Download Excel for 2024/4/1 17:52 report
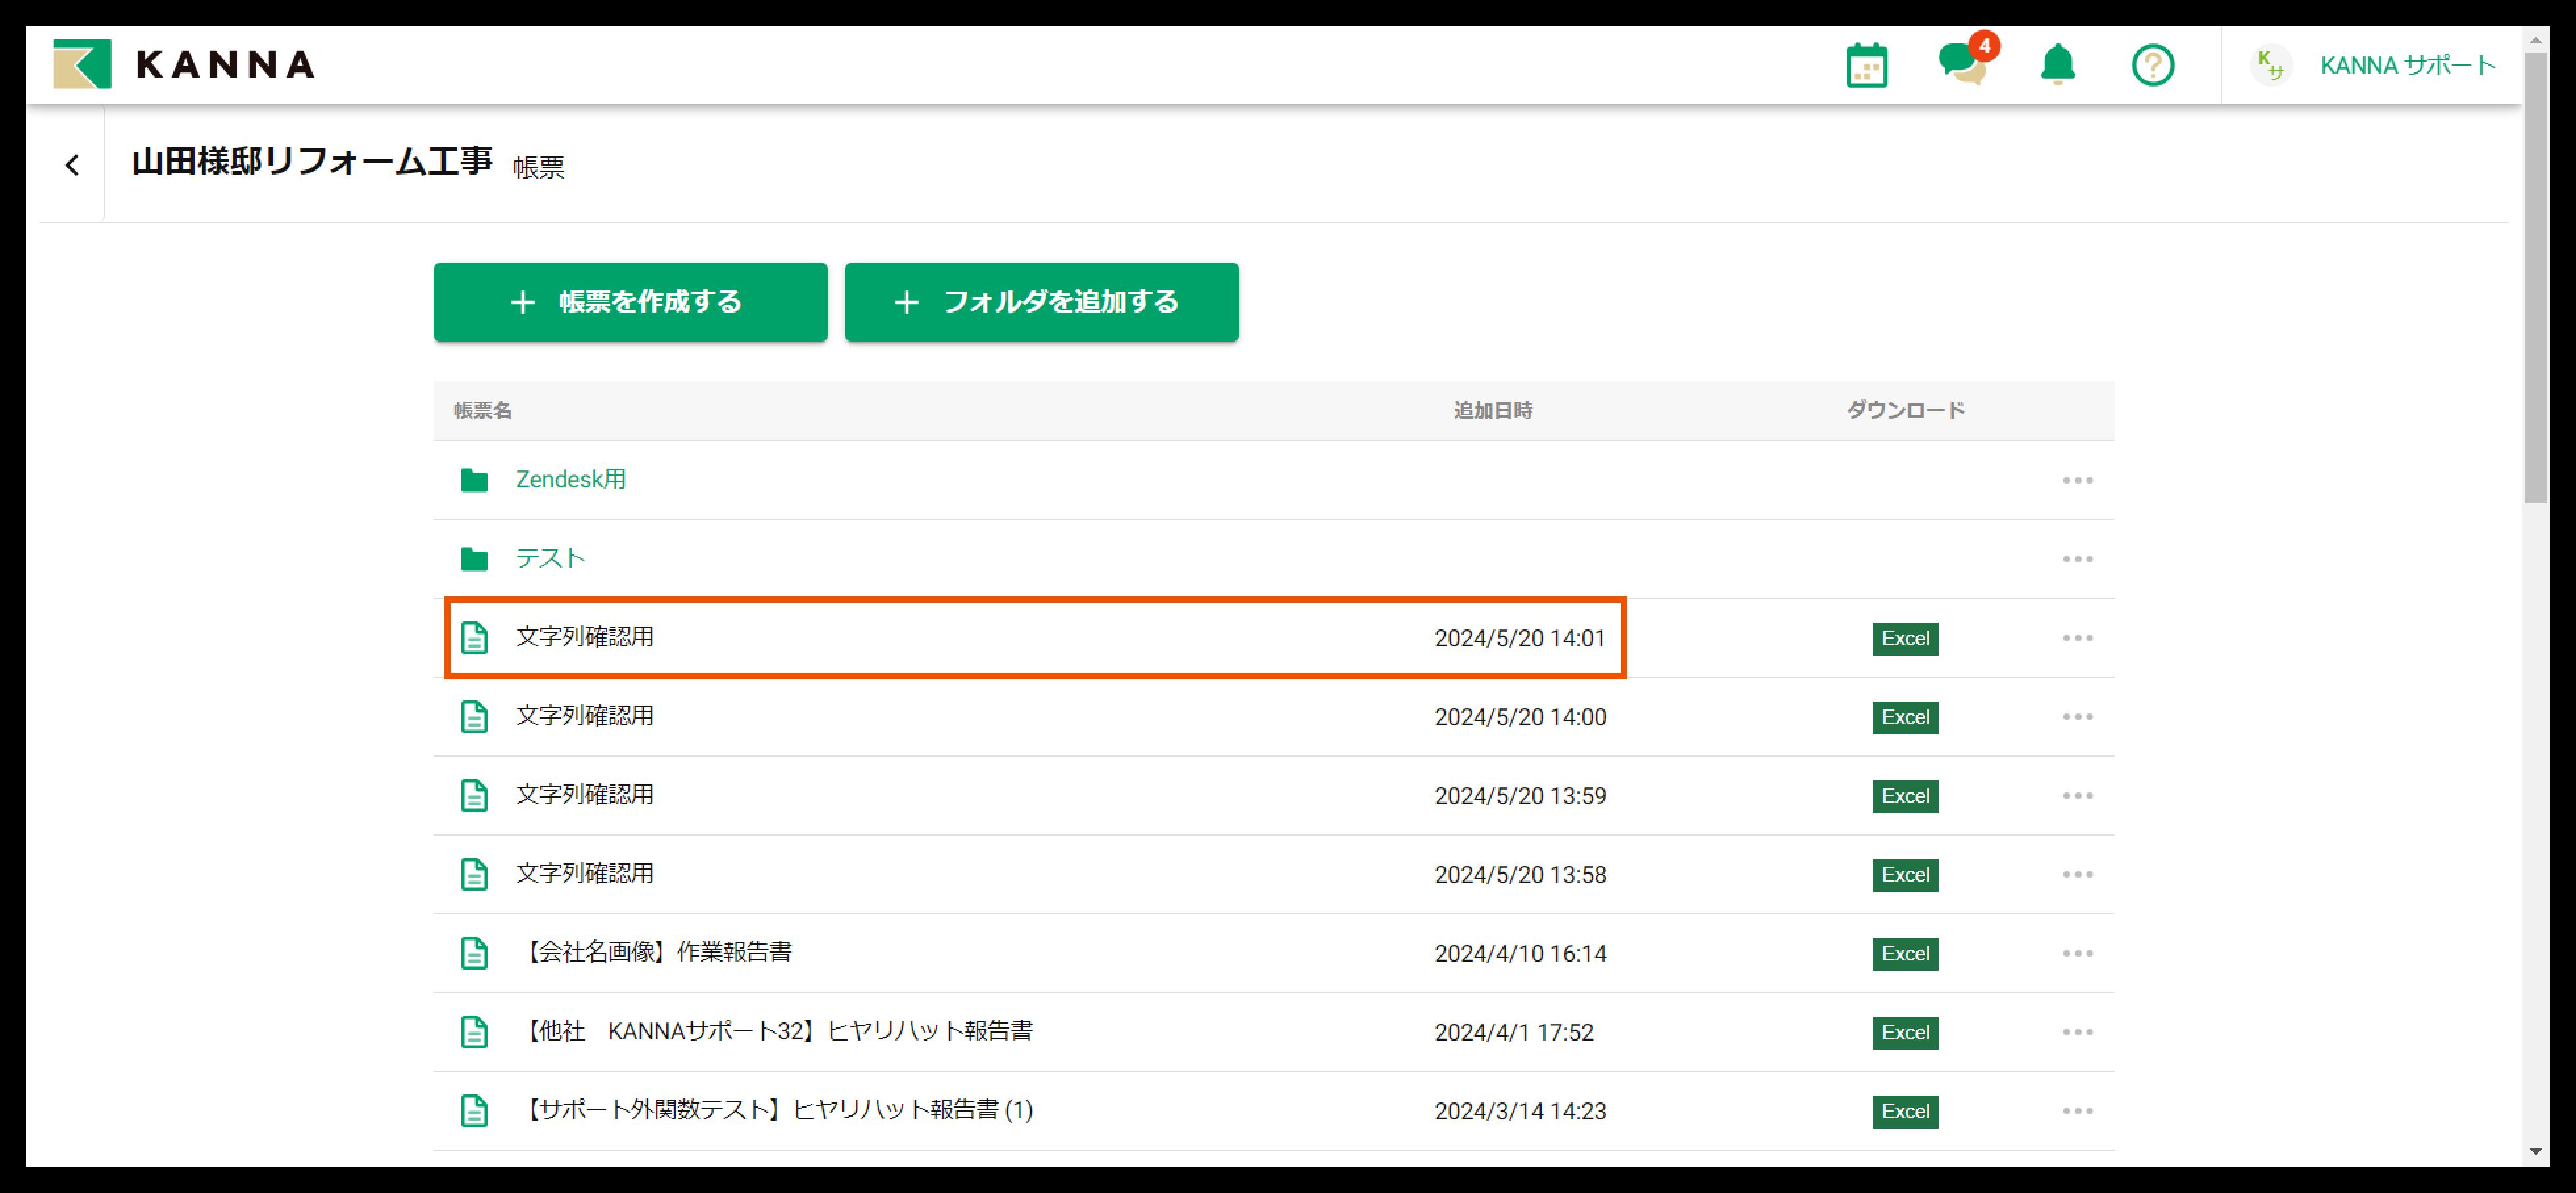The width and height of the screenshot is (2576, 1193). [1904, 1032]
